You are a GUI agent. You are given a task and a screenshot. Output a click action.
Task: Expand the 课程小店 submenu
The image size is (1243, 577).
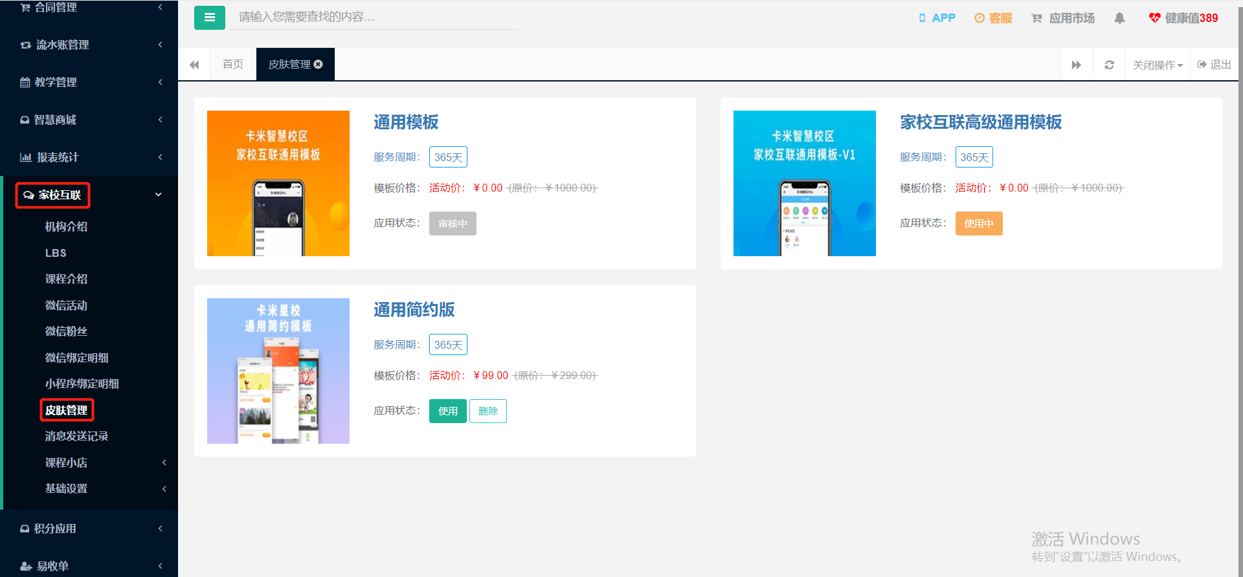89,463
